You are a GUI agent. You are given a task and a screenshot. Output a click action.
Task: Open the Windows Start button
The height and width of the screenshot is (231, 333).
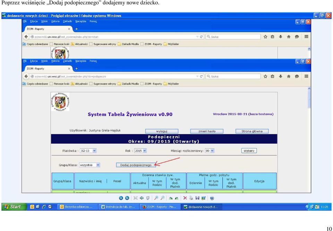pyautogui.click(x=14, y=207)
